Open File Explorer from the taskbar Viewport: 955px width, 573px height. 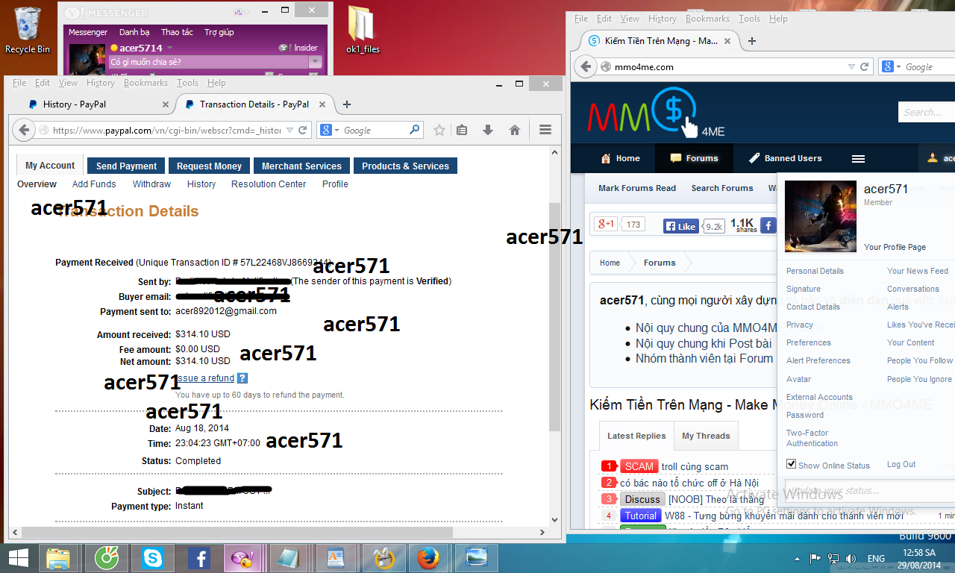point(58,557)
